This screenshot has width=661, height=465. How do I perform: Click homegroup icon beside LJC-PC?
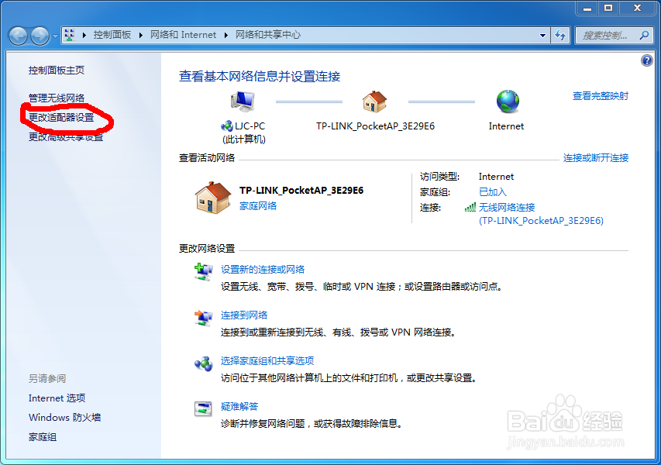[x=227, y=126]
